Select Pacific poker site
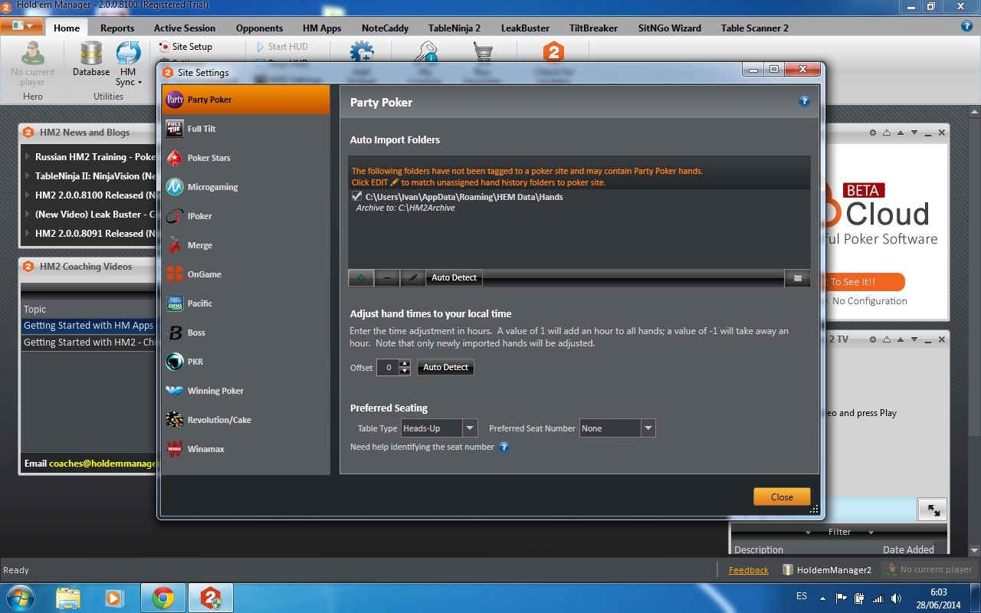Viewport: 981px width, 613px height. coord(246,303)
